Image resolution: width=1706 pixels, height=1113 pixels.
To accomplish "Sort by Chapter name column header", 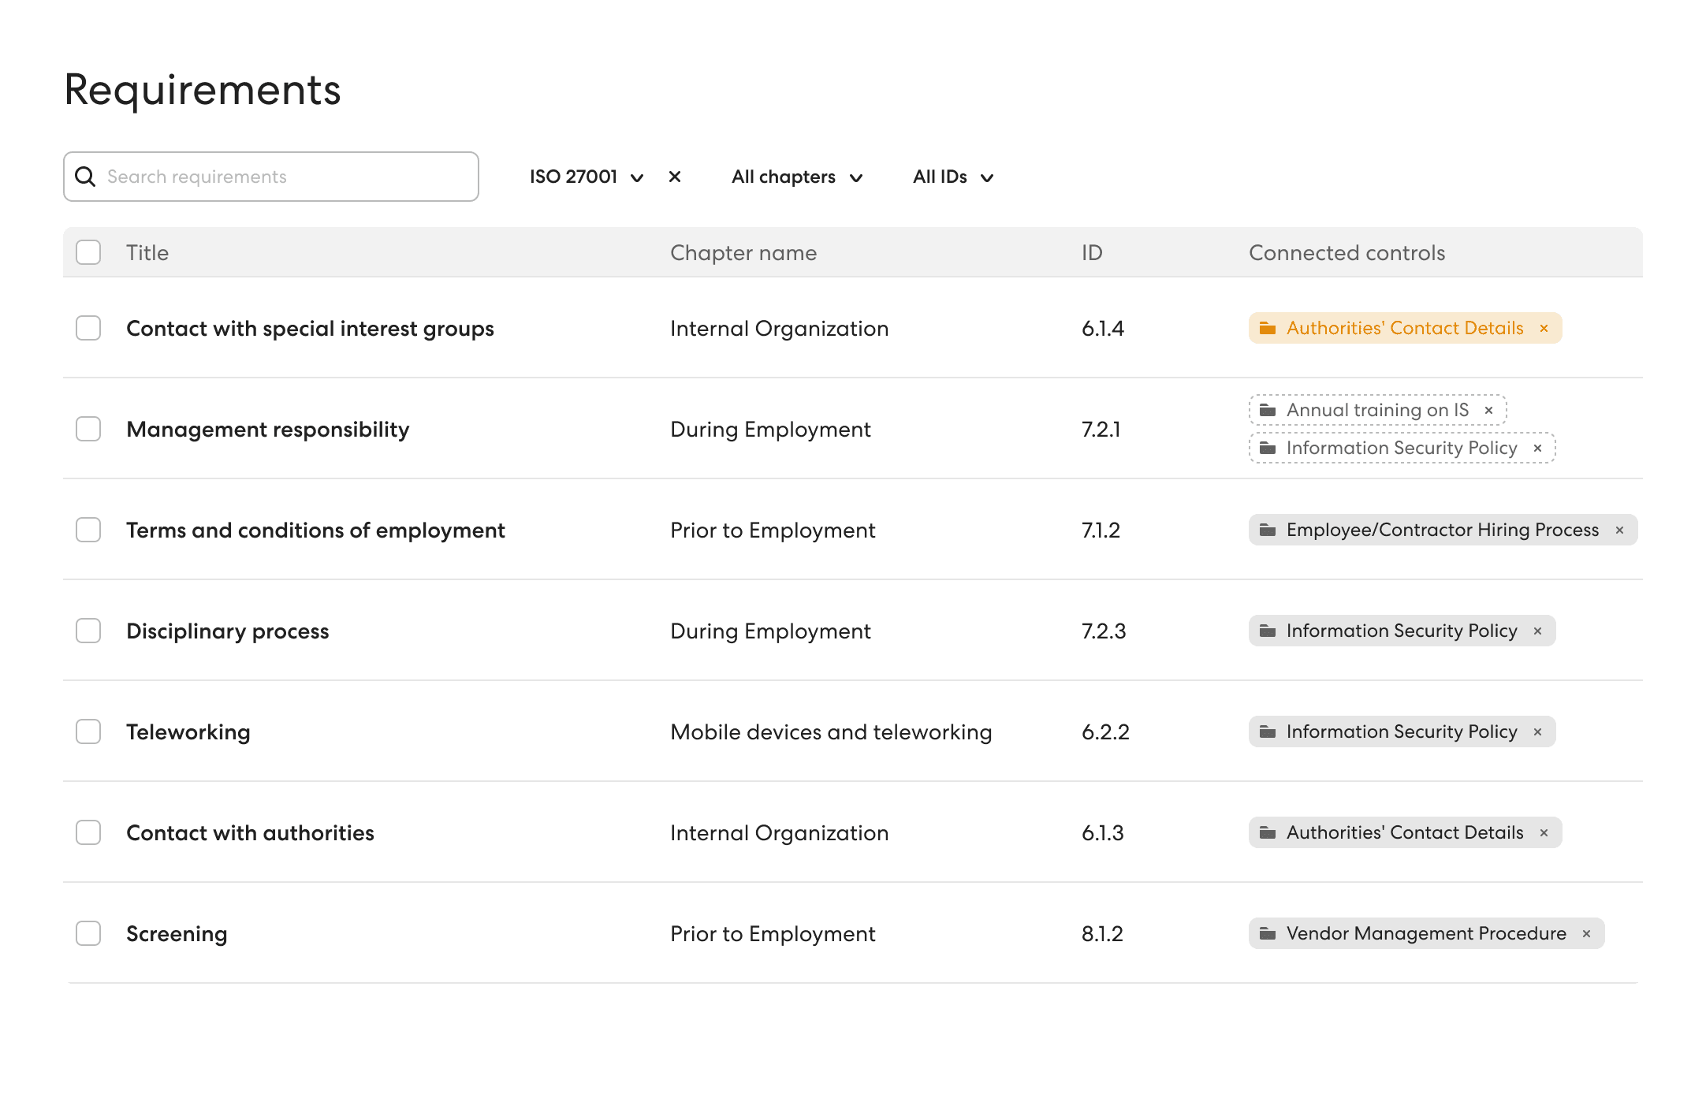I will pos(743,252).
